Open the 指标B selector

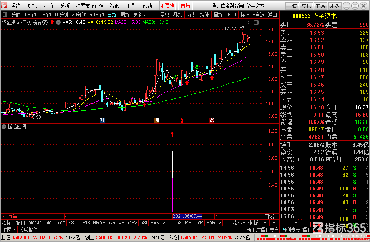[x=239, y=223]
